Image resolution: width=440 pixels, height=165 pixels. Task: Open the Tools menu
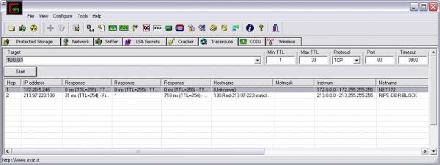[82, 16]
